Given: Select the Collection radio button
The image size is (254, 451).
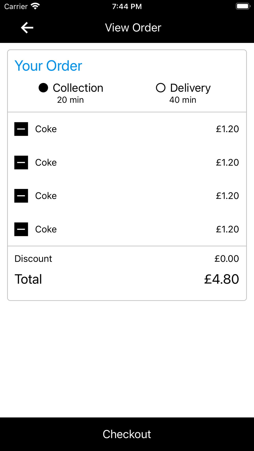Looking at the screenshot, I should (x=43, y=88).
